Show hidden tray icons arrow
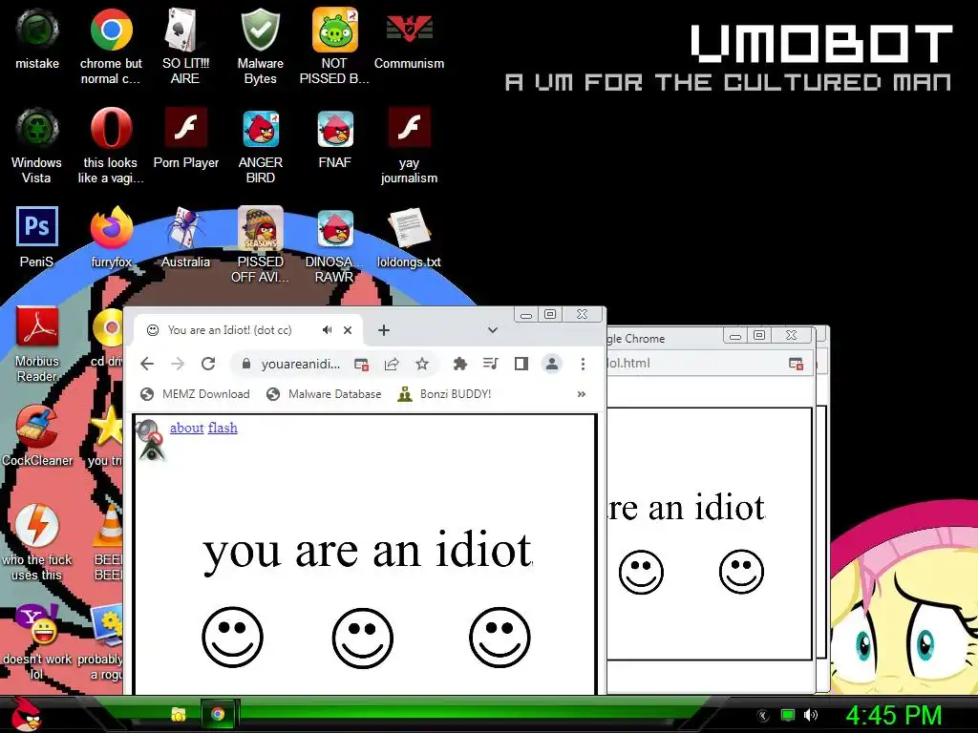The width and height of the screenshot is (978, 733). (763, 716)
